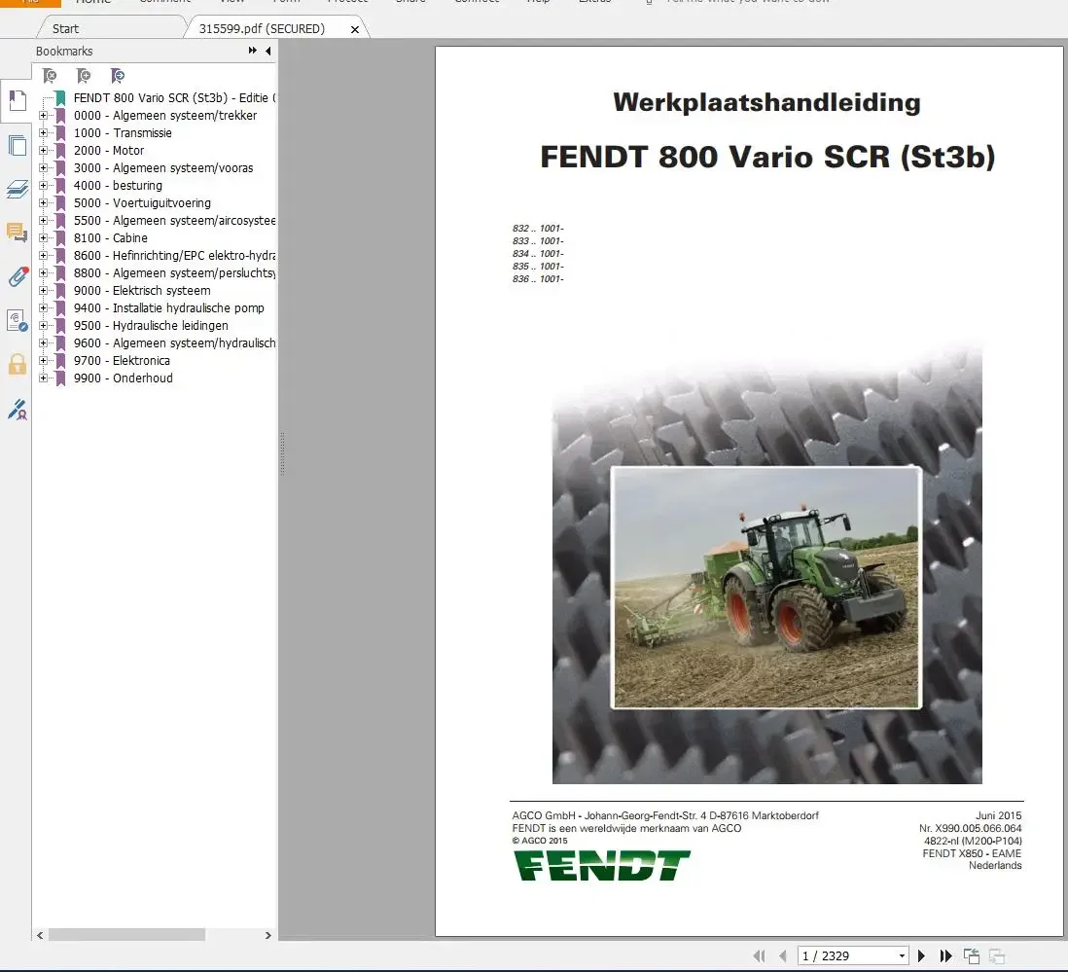Click the double-arrow icon in Bookmarks header

tap(253, 51)
